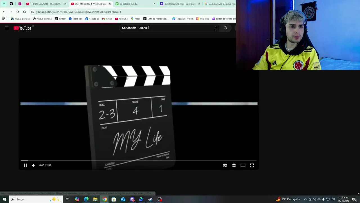360x203 pixels.
Task: Open Microsoft Edge from the taskbar
Action: (86, 199)
